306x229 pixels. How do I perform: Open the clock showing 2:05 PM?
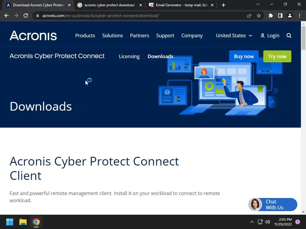click(283, 222)
